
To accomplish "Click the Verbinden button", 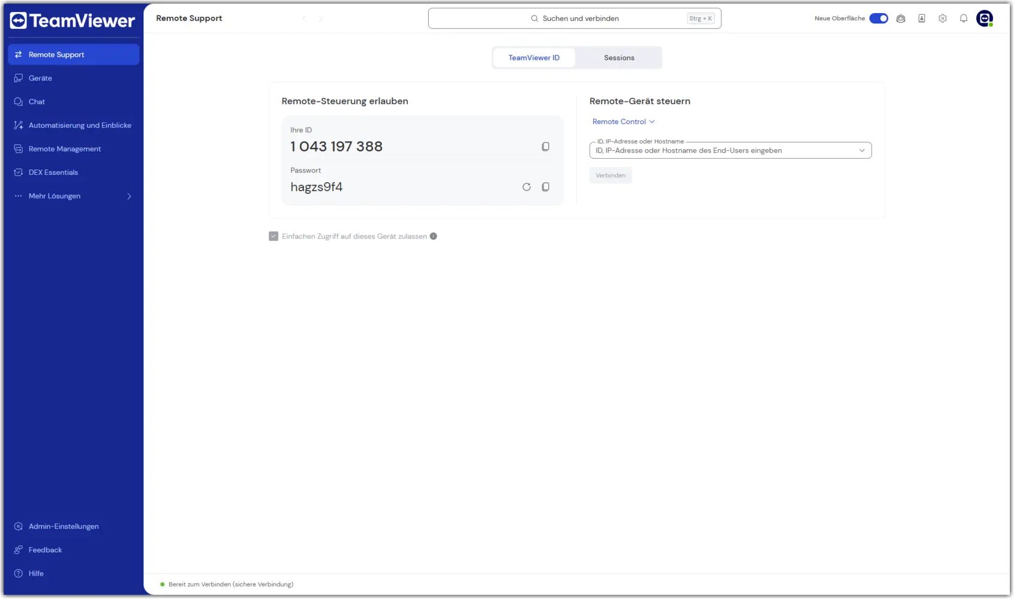I will [x=610, y=176].
